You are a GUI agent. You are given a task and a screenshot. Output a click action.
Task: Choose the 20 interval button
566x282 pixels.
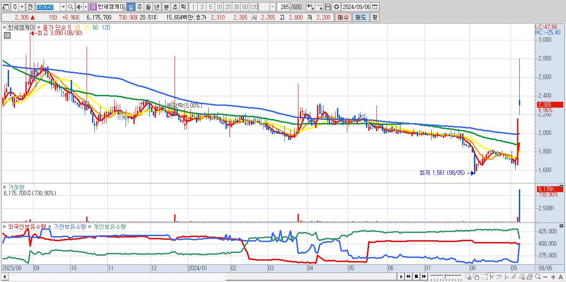click(228, 7)
